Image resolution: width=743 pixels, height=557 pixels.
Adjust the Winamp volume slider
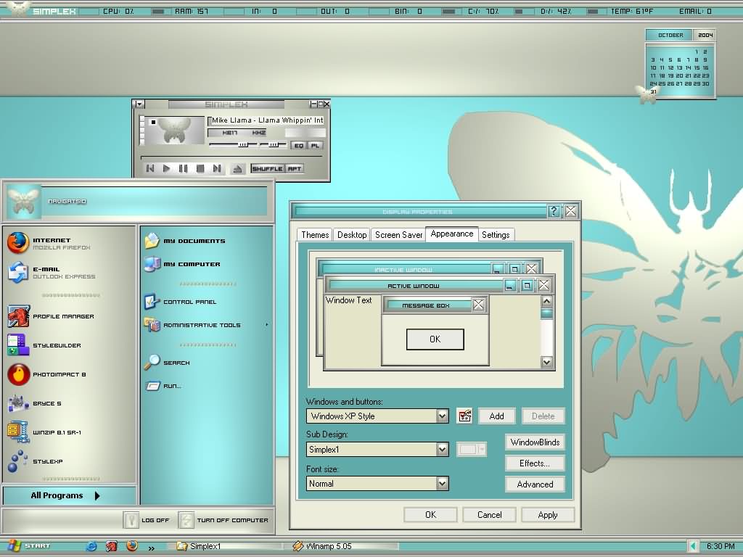point(233,144)
